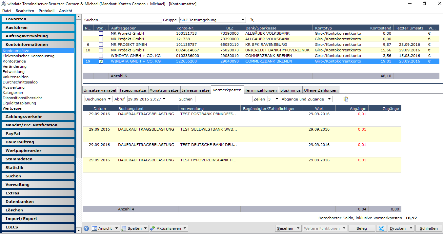Open the Datei menu
The height and width of the screenshot is (234, 443).
tap(7, 11)
